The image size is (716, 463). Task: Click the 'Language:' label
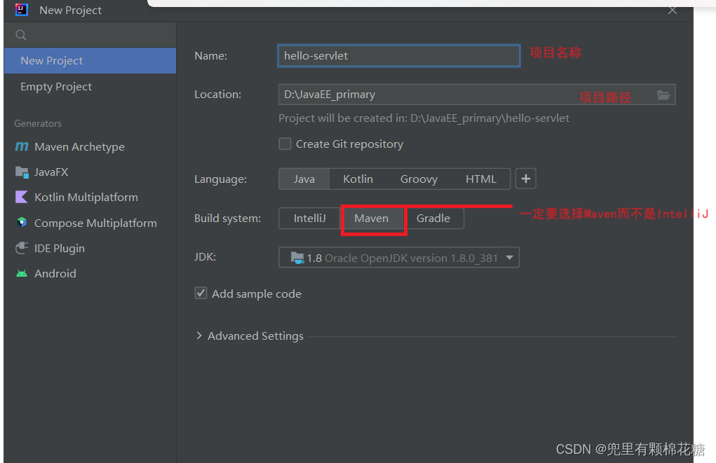coord(221,179)
